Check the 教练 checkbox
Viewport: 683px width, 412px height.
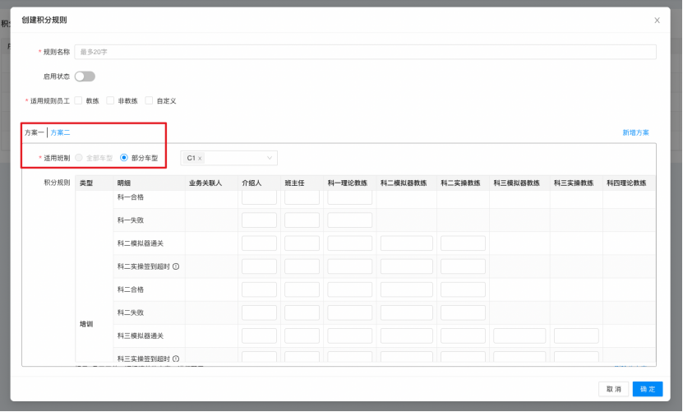(x=78, y=100)
